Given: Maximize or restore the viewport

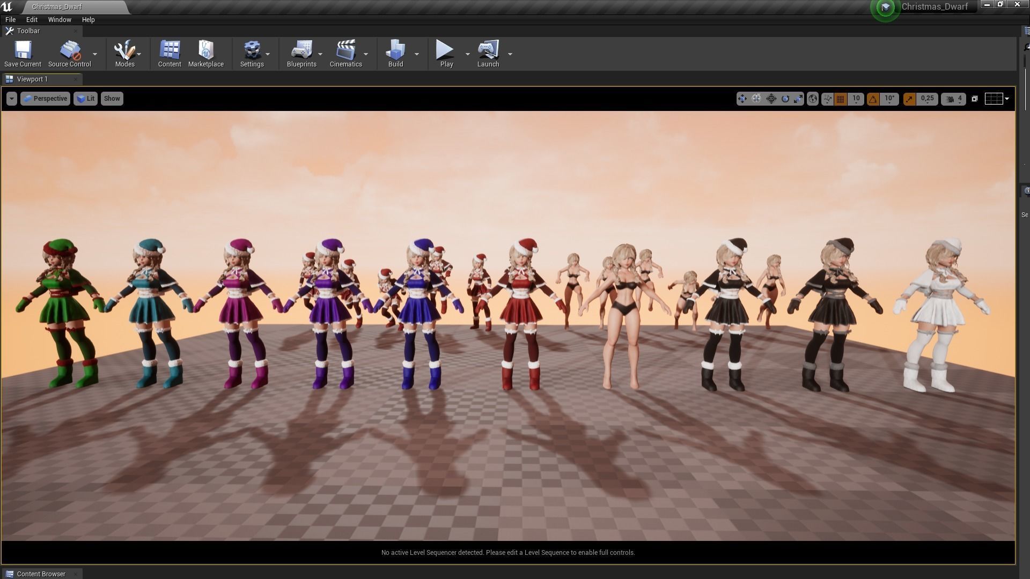Looking at the screenshot, I should point(975,99).
